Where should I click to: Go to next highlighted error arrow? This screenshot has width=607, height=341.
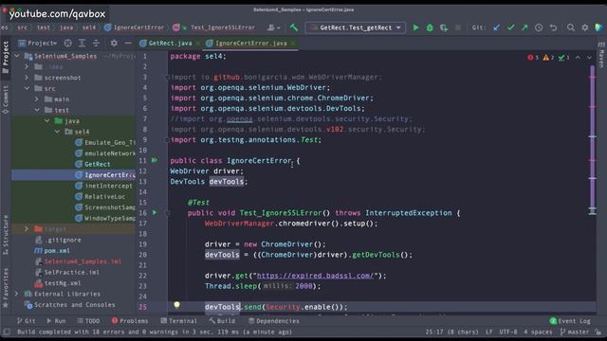coord(589,58)
